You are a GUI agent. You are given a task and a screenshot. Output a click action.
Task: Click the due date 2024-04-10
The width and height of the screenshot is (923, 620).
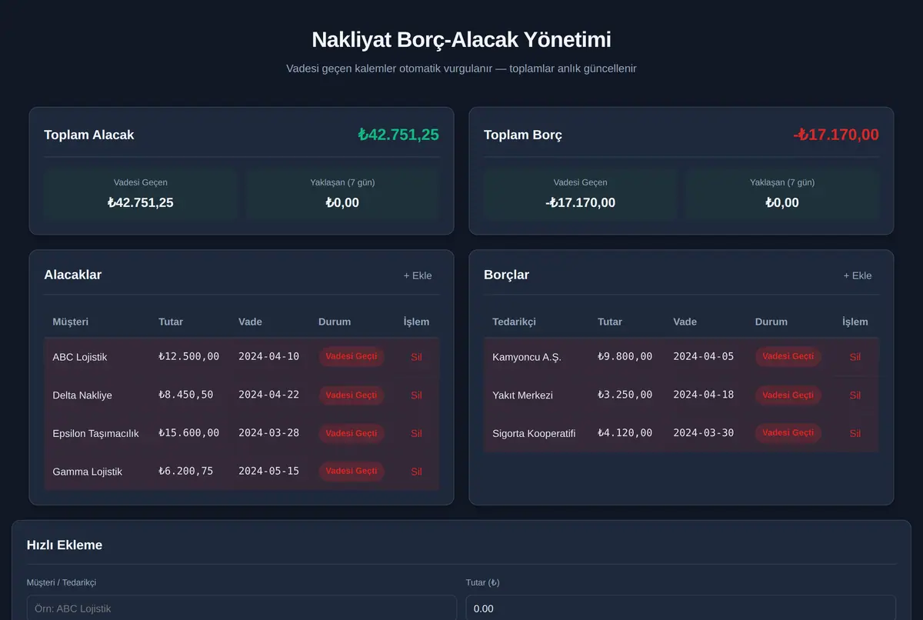tap(269, 356)
